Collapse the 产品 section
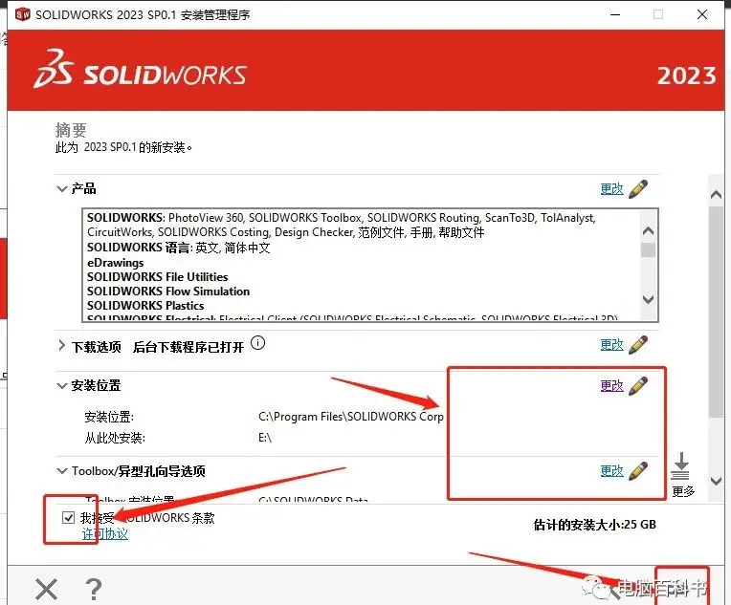This screenshot has height=605, width=731. (61, 188)
